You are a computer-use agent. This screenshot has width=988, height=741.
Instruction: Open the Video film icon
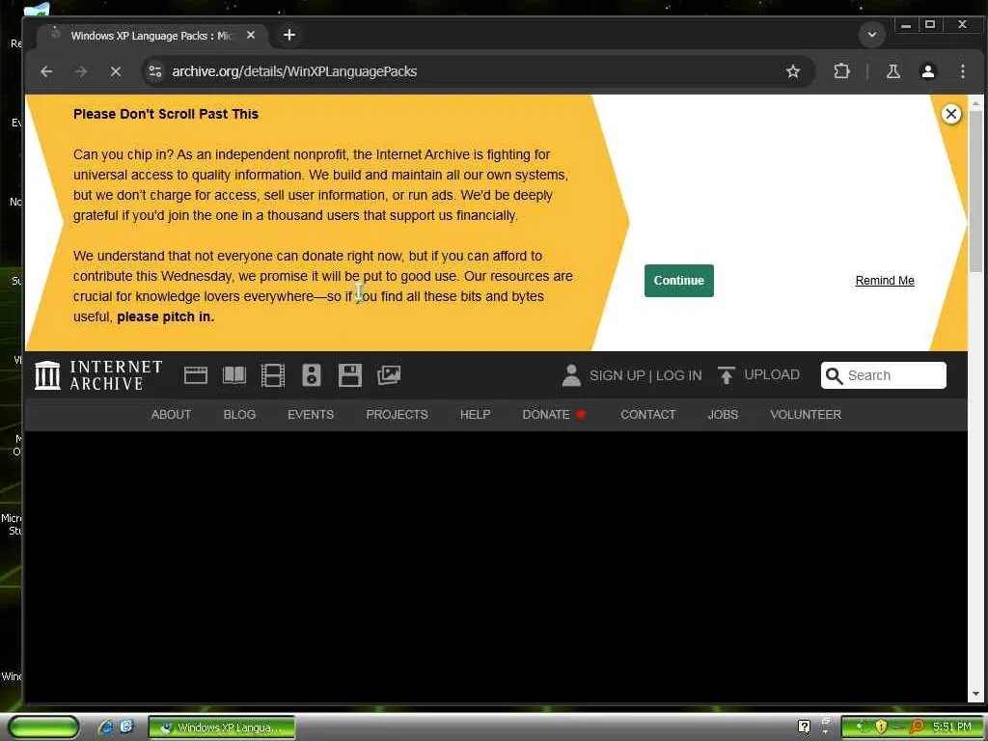tap(273, 375)
